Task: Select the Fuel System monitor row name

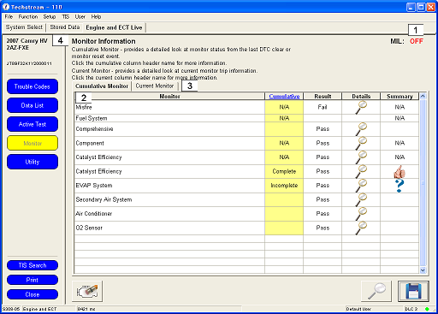Action: click(92, 118)
